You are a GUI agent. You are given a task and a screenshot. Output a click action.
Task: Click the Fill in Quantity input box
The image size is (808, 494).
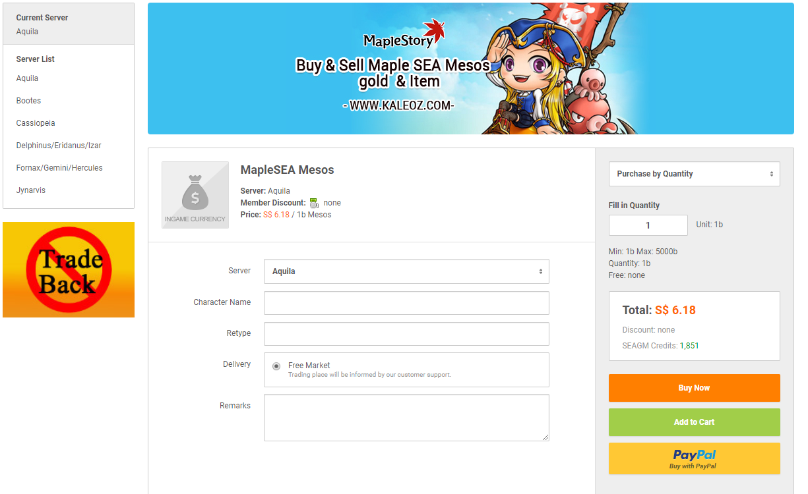pos(648,225)
